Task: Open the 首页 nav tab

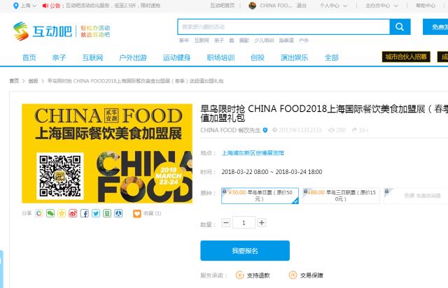Action: tap(29, 57)
